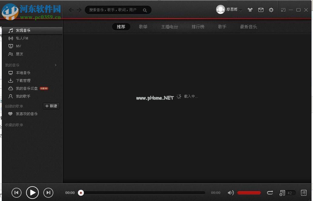Viewport: 313px width, 201px height.
Task: Skip to the previous track
Action: pyautogui.click(x=16, y=193)
